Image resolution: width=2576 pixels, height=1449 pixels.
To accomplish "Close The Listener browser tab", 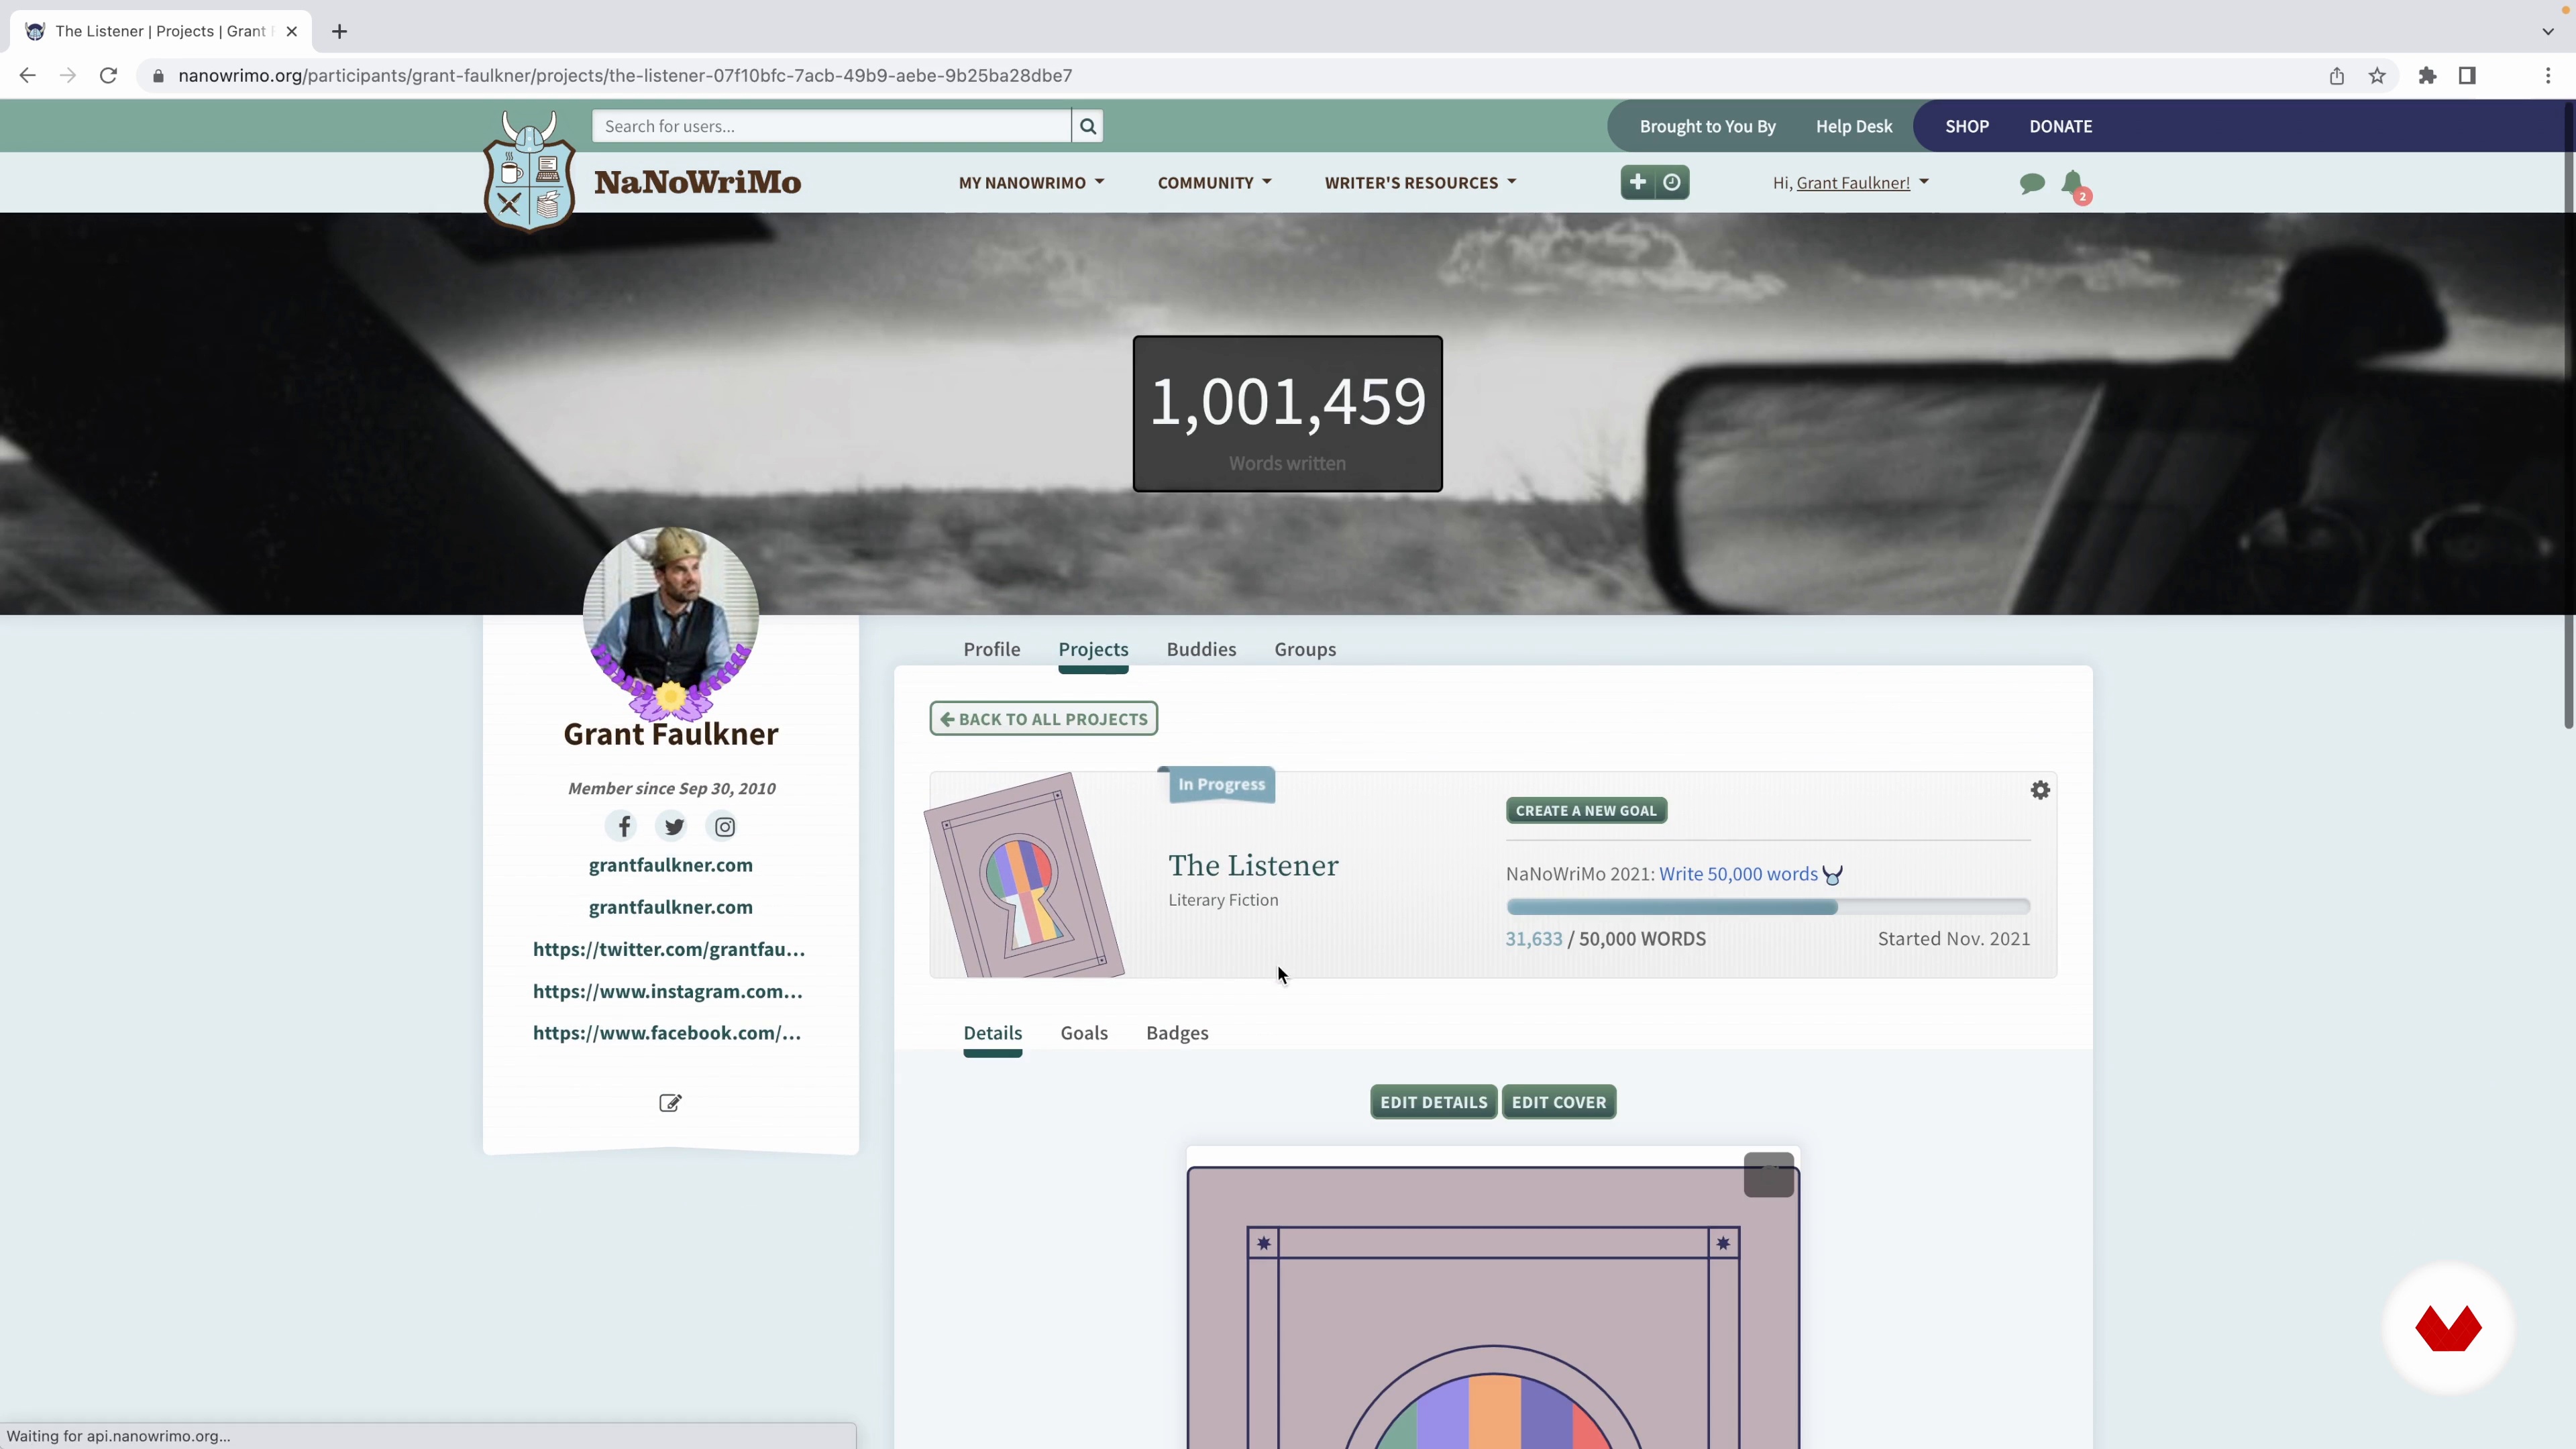I will [x=291, y=31].
